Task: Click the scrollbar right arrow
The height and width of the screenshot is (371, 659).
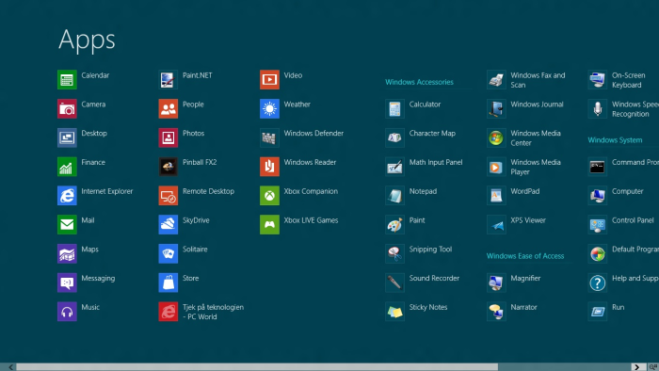Action: pos(637,367)
